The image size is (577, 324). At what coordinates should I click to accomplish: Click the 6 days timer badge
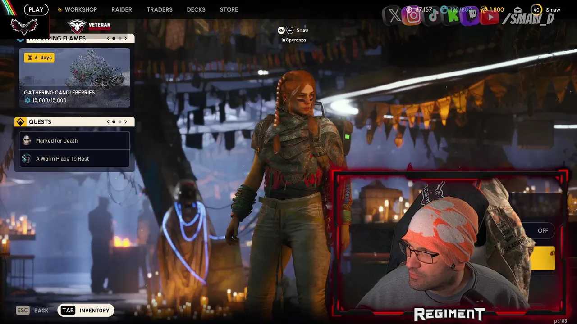[x=39, y=58]
